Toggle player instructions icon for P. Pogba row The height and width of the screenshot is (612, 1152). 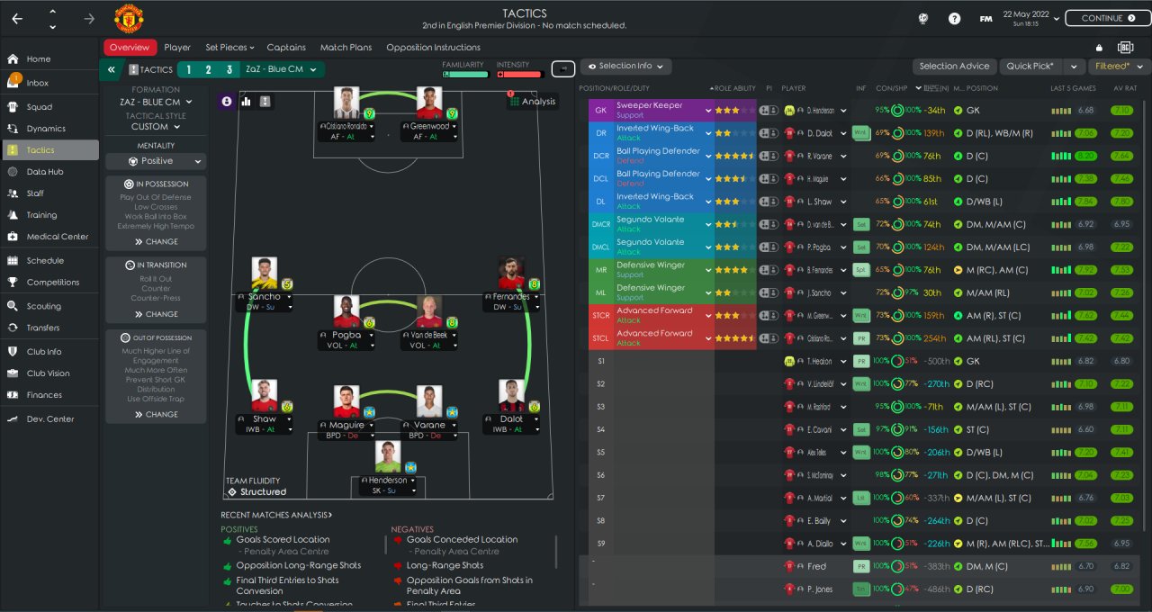click(x=769, y=247)
